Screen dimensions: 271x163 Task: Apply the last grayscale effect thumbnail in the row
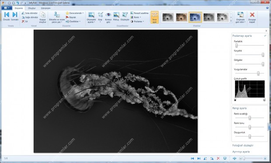tap(222, 17)
